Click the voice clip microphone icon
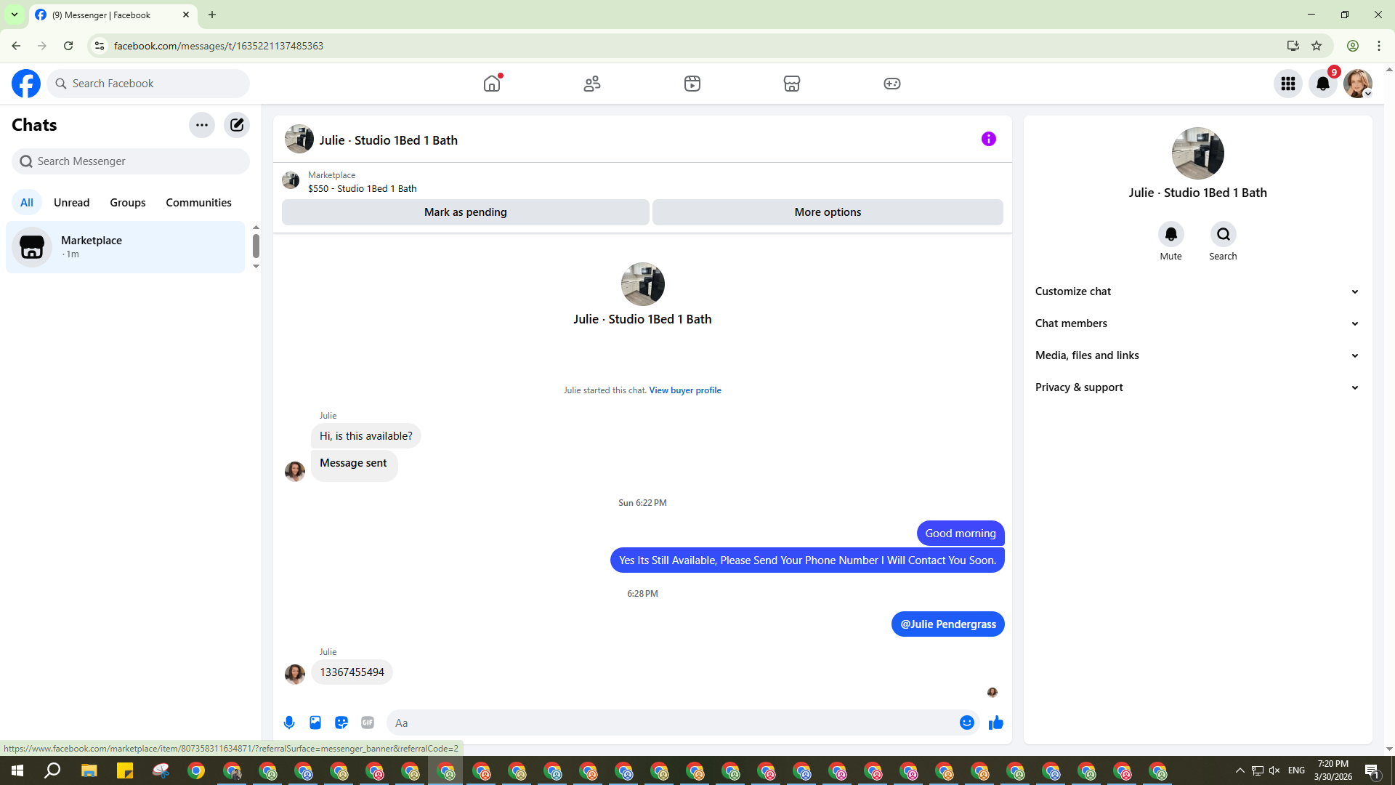The image size is (1395, 785). point(289,722)
